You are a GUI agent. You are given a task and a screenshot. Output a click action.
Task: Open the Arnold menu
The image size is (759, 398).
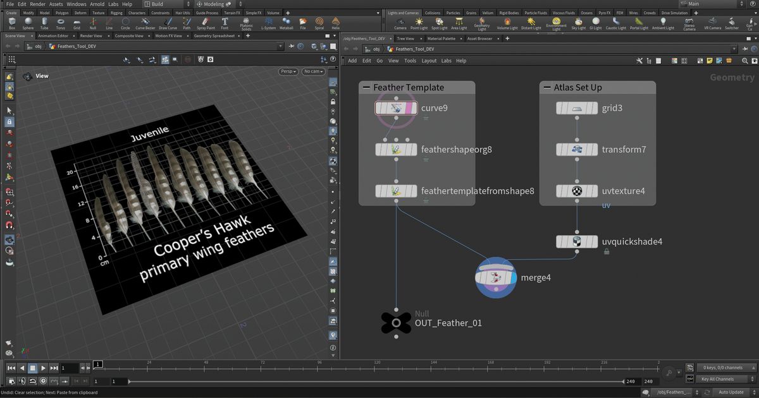click(97, 4)
